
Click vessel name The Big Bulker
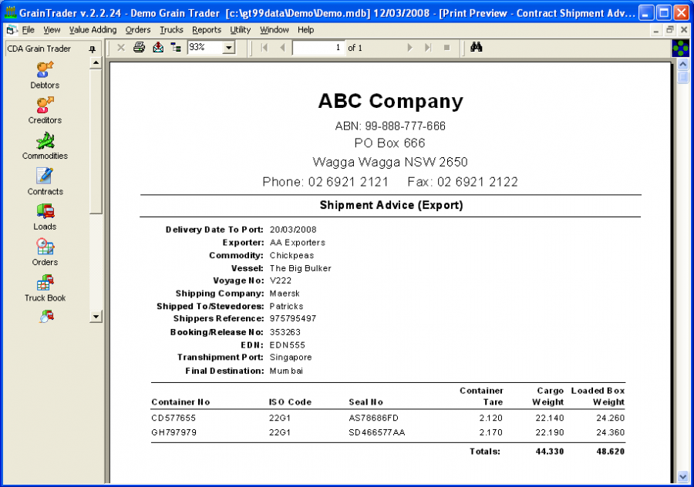[301, 268]
